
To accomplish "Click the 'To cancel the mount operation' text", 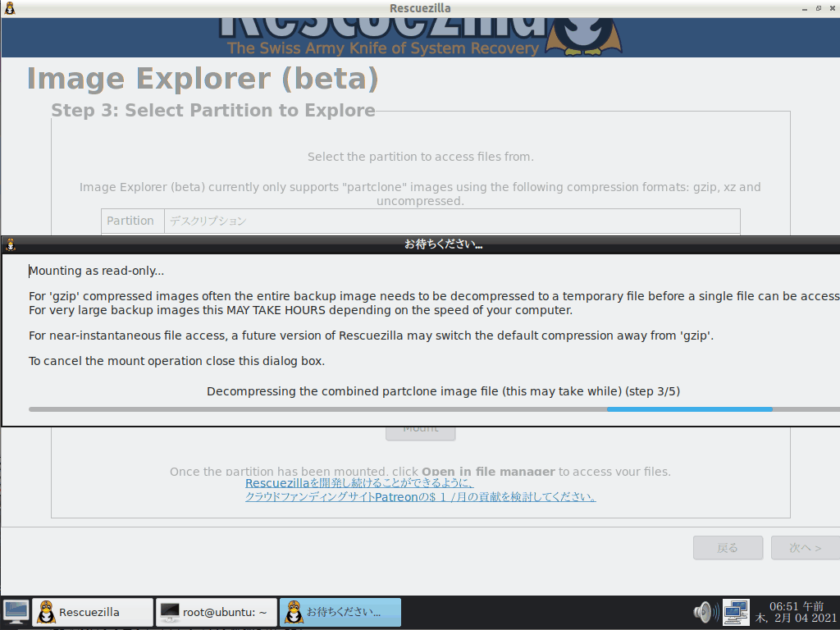I will [177, 361].
